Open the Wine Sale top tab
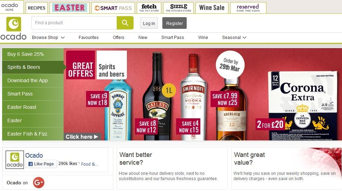The image size is (342, 191). coord(212,8)
